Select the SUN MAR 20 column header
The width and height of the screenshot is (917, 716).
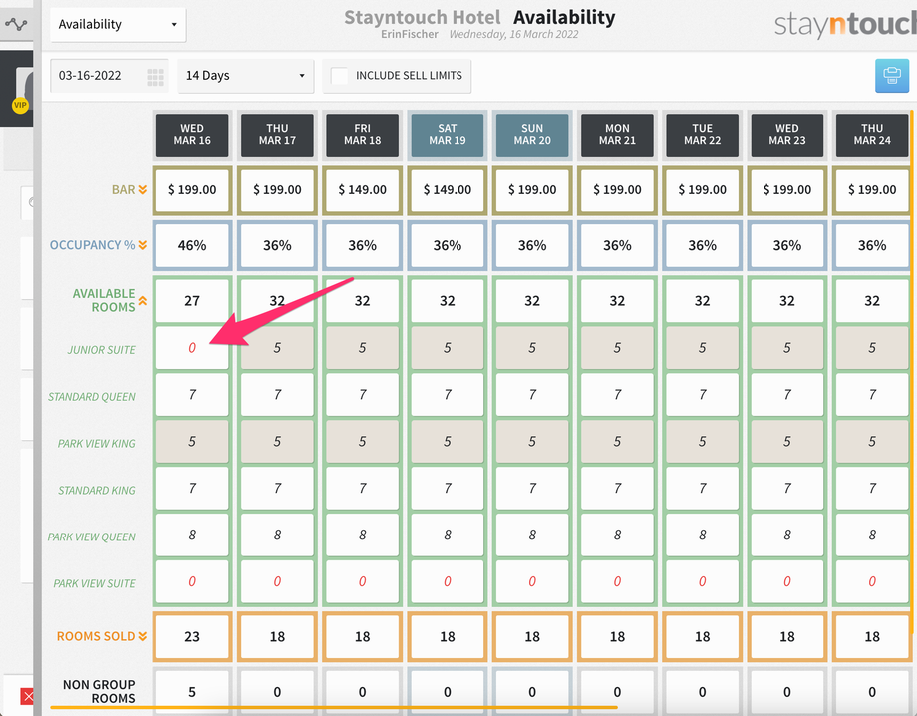(532, 135)
